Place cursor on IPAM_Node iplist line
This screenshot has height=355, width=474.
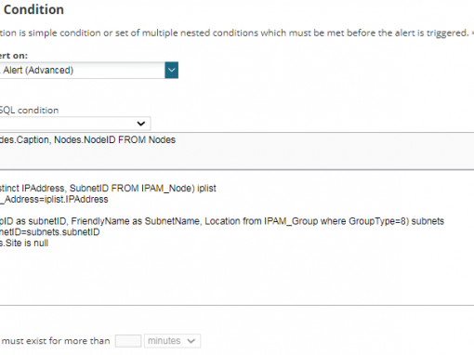coord(108,189)
